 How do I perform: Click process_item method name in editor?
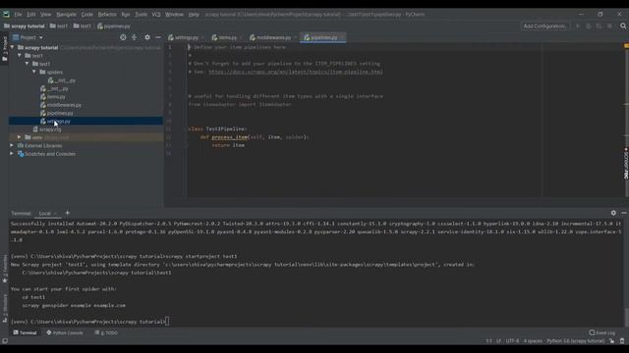[230, 137]
